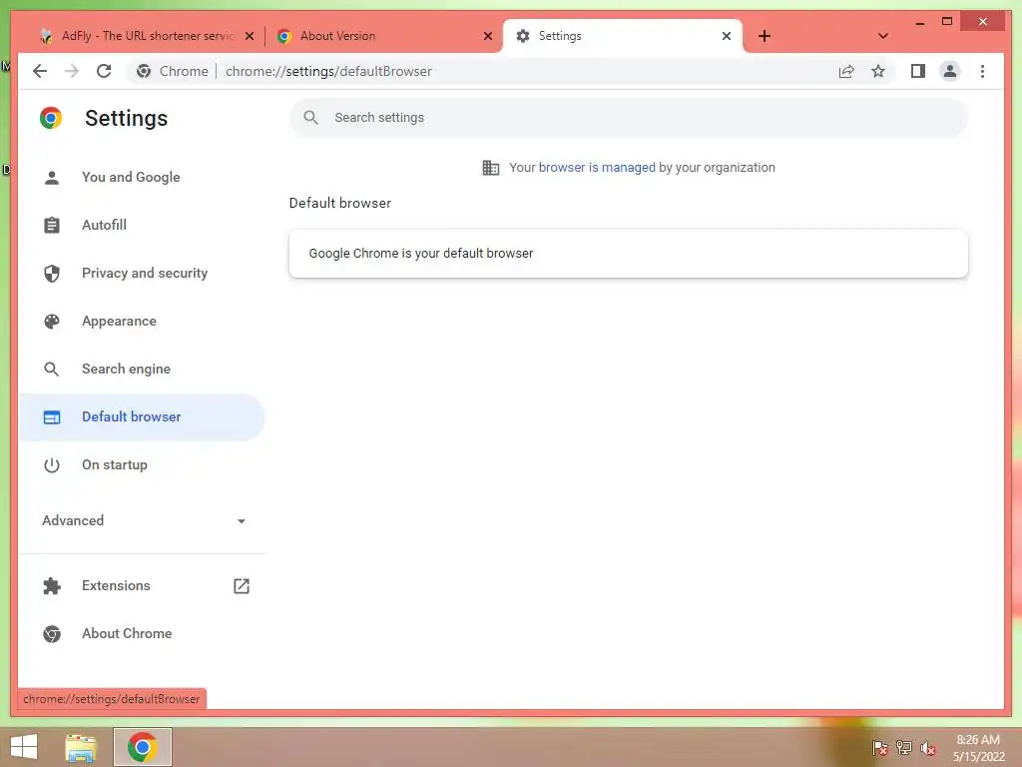Go back using the browser back arrow
Image resolution: width=1022 pixels, height=767 pixels.
pos(40,71)
